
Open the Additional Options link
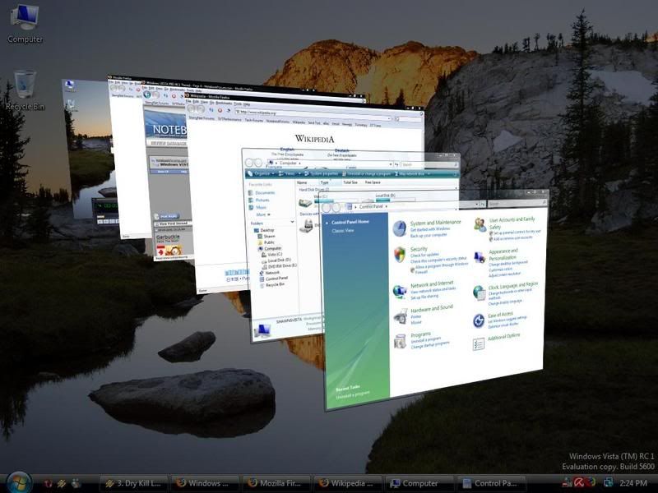(x=504, y=337)
